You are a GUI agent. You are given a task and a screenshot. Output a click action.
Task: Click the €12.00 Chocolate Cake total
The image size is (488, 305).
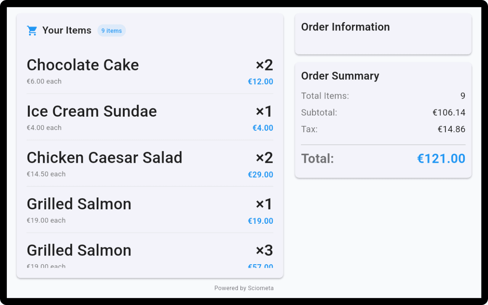point(260,81)
